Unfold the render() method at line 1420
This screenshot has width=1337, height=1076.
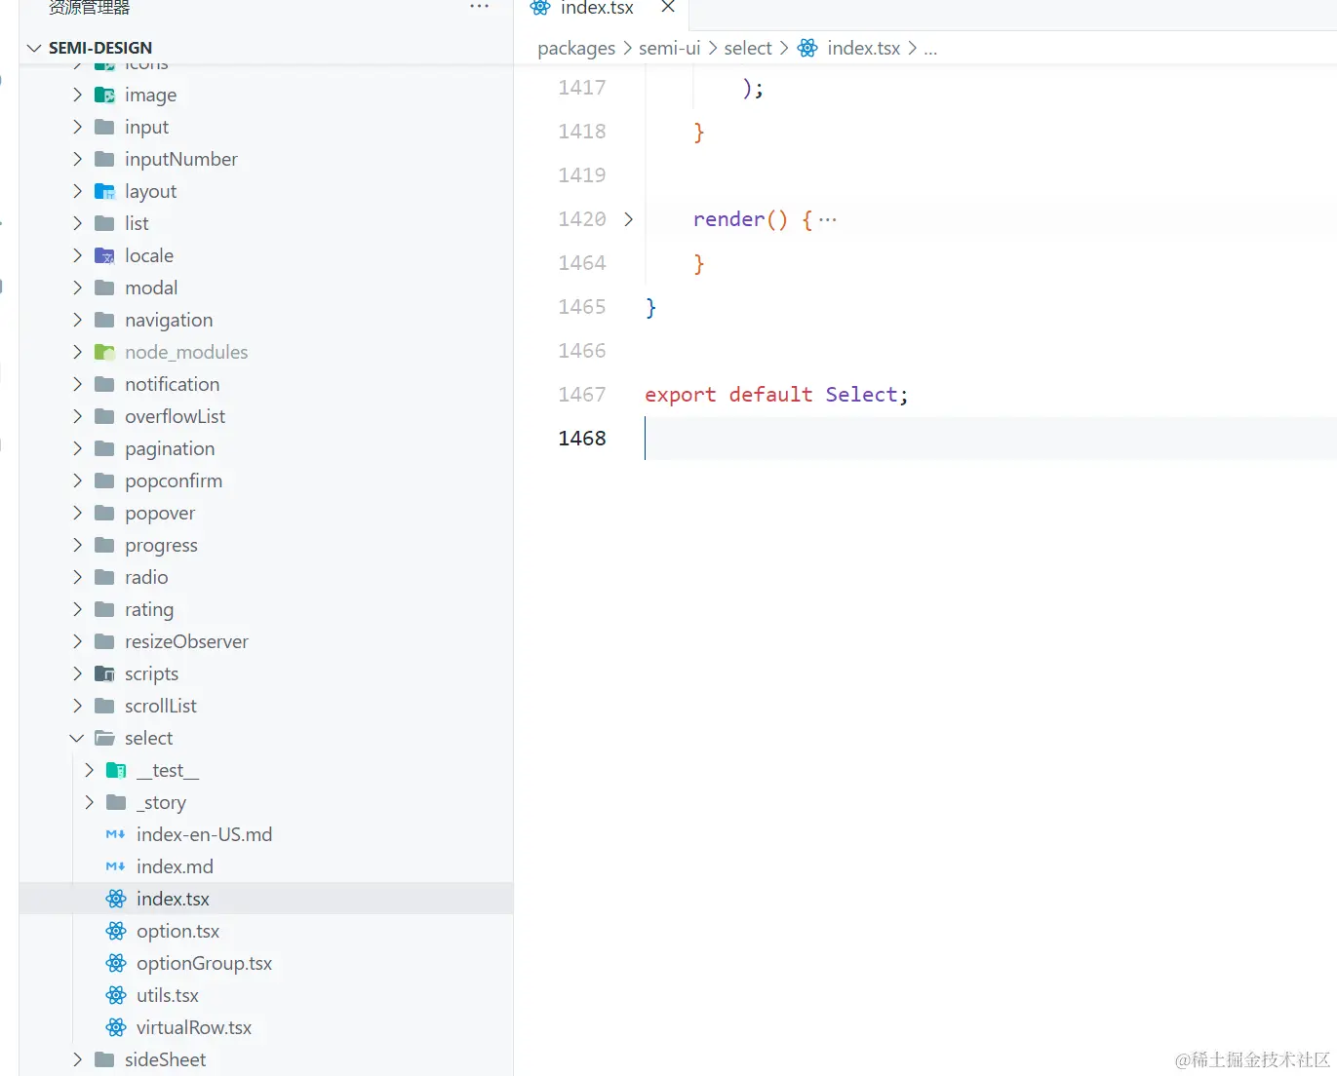click(629, 219)
